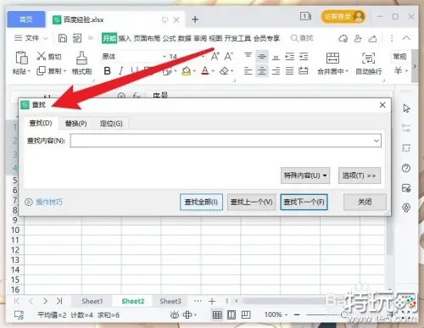424x328 pixels.
Task: Click the align left icon
Action: click(248, 70)
